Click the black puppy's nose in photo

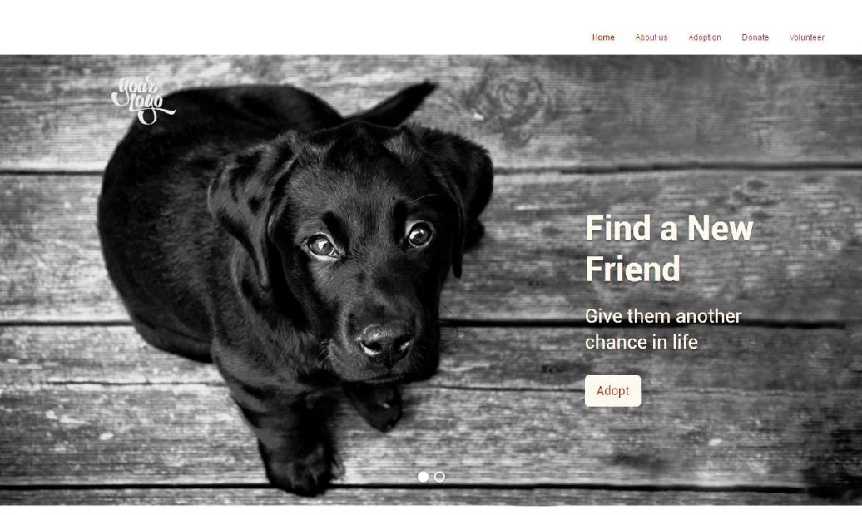(385, 341)
